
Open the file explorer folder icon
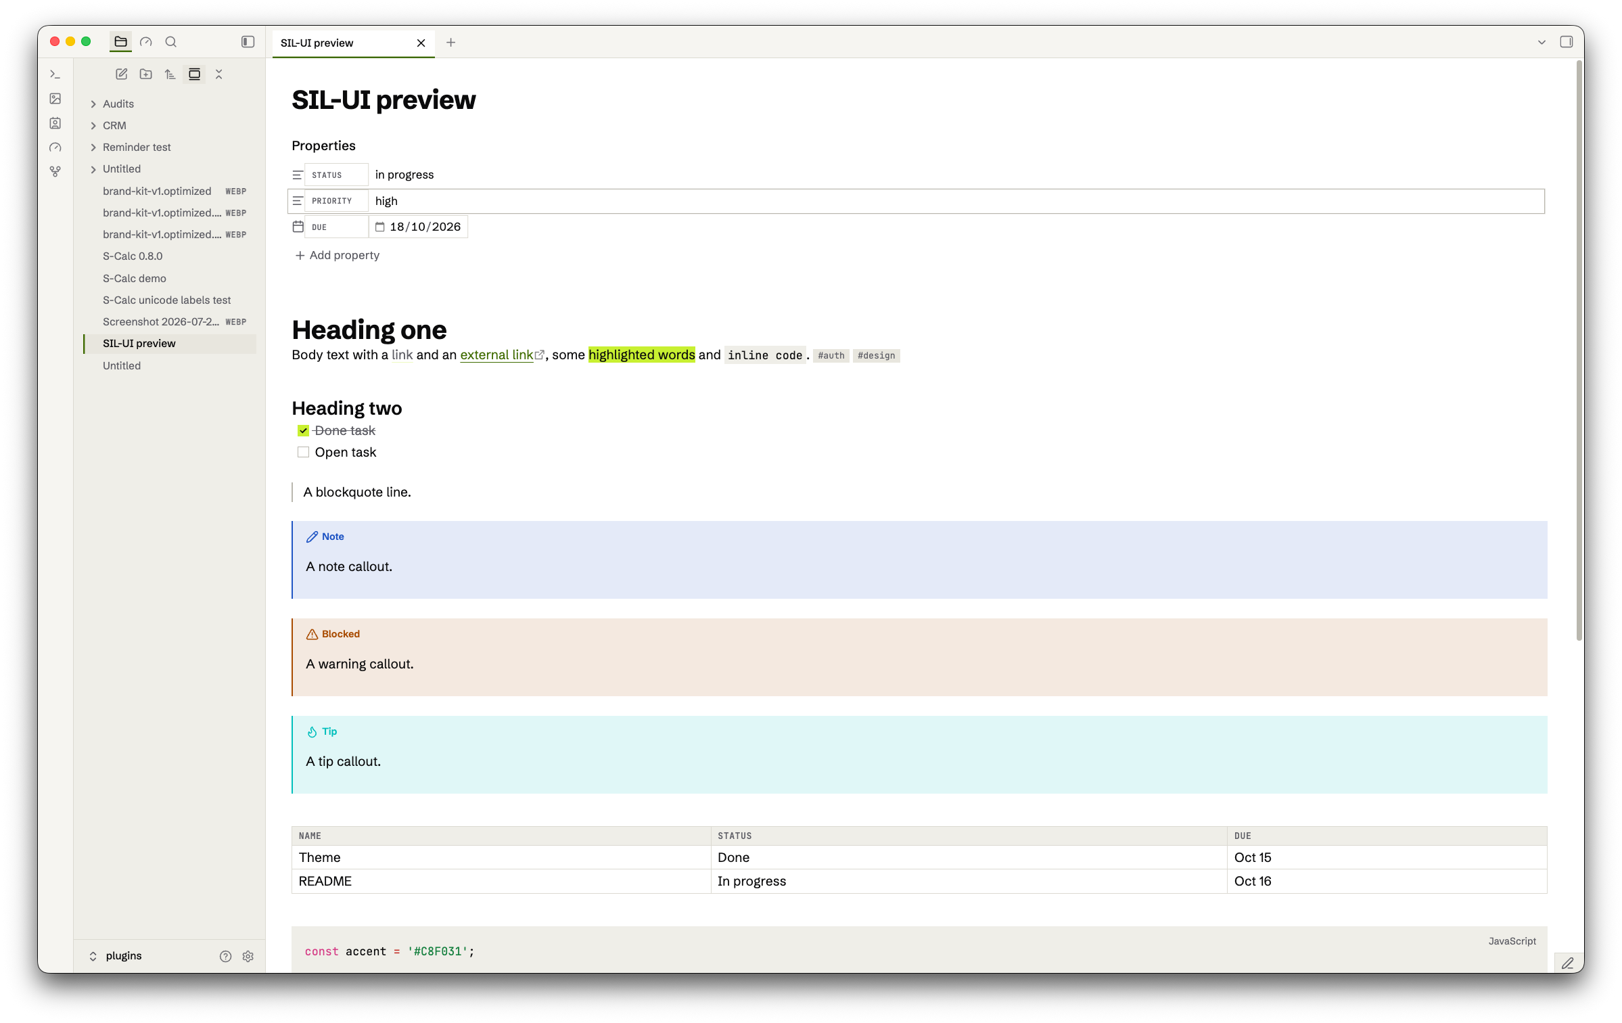point(120,42)
